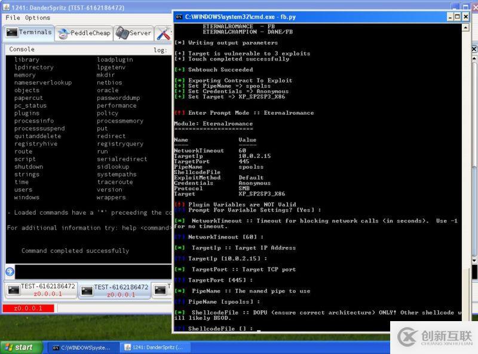This screenshot has width=478, height=354.
Task: Open the Windows Start menu
Action: pyautogui.click(x=22, y=347)
